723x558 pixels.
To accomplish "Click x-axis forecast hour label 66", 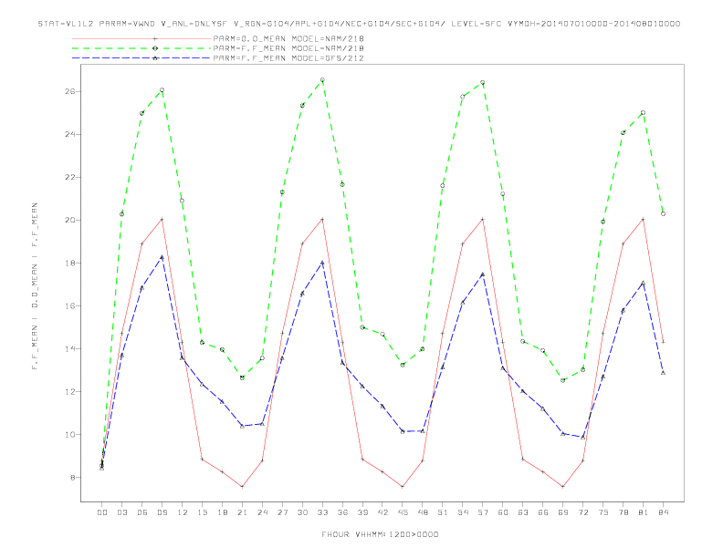I will click(x=543, y=512).
